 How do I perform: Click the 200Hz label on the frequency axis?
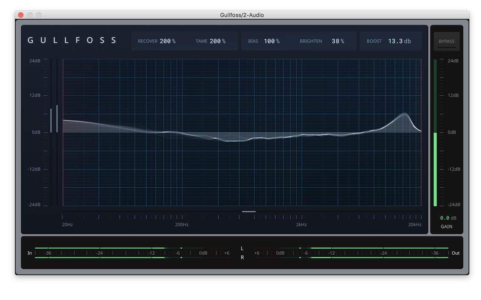tap(182, 225)
